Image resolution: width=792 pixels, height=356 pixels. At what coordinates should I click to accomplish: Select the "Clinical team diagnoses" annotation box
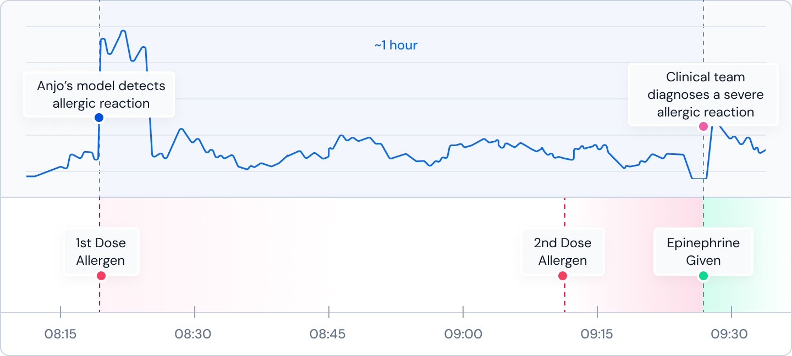point(703,94)
